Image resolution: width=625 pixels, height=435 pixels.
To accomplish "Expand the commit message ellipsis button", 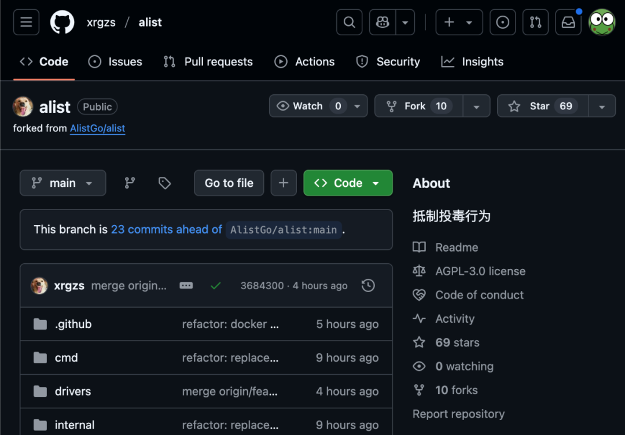I will (x=186, y=286).
